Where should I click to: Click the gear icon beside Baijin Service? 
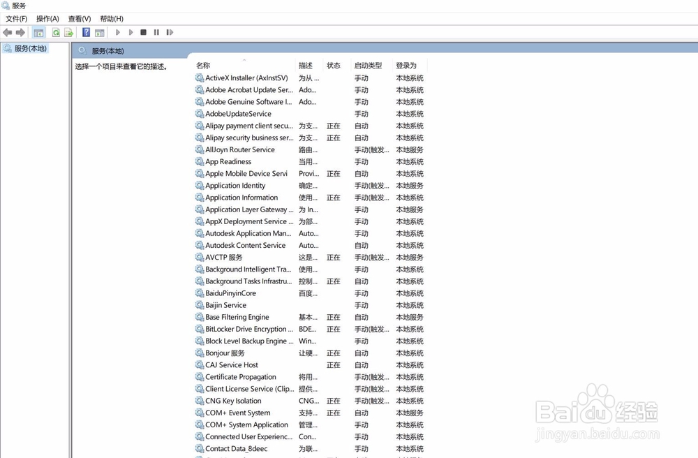pos(200,305)
